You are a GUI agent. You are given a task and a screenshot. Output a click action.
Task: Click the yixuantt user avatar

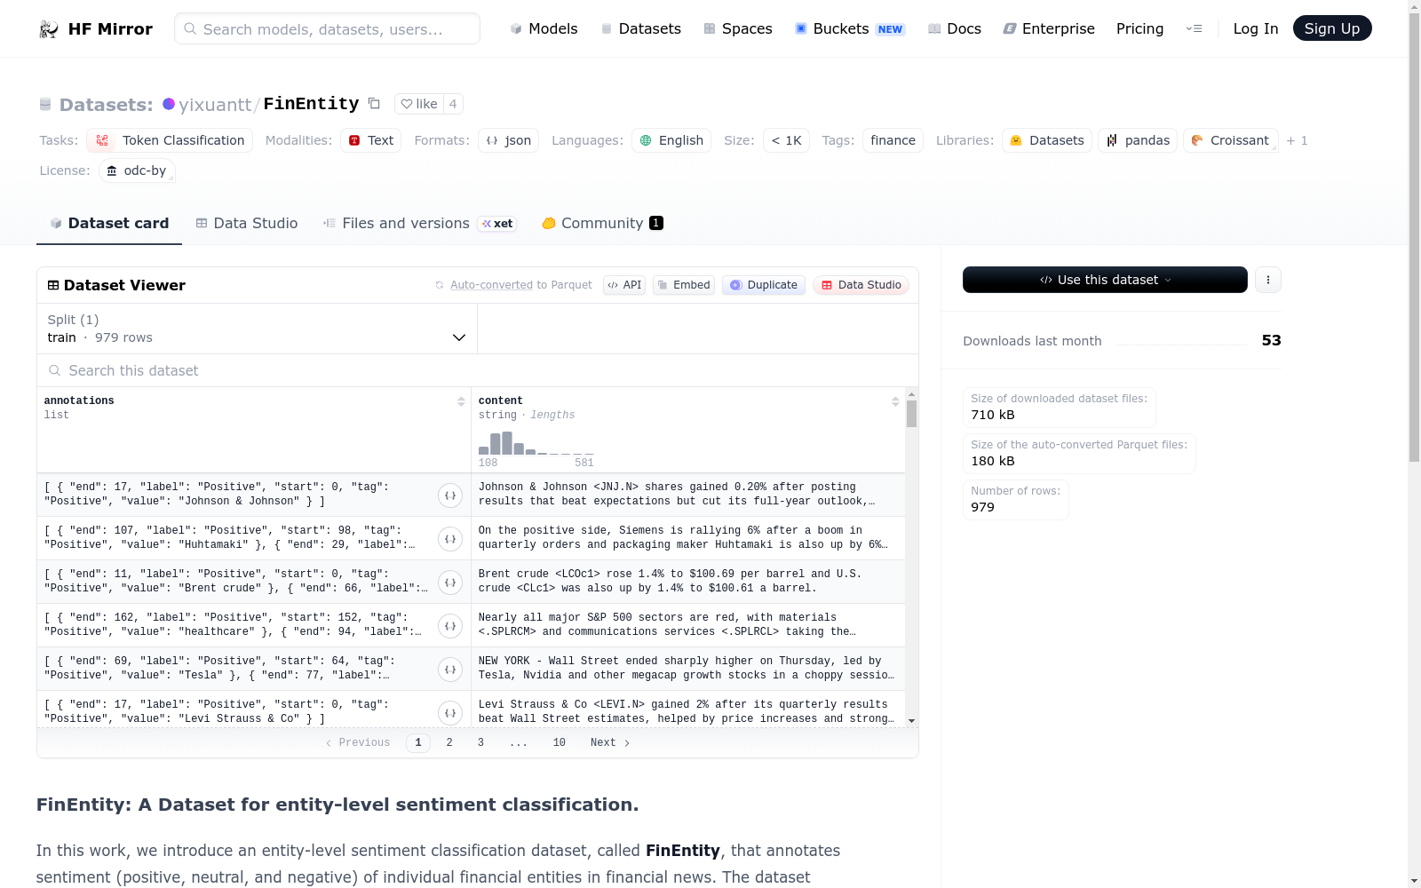pyautogui.click(x=169, y=104)
